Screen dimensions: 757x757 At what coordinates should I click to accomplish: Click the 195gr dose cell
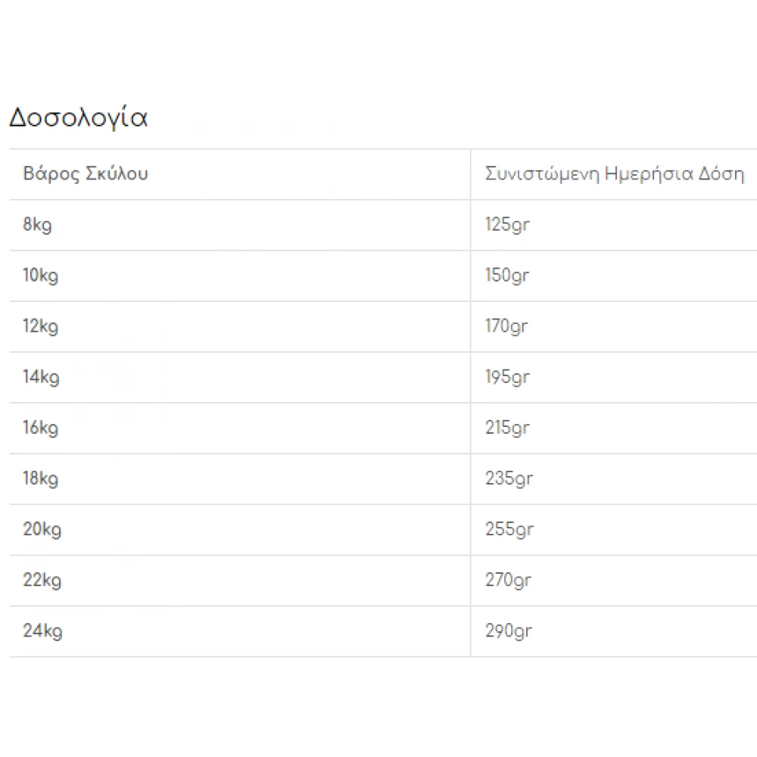pos(507,377)
